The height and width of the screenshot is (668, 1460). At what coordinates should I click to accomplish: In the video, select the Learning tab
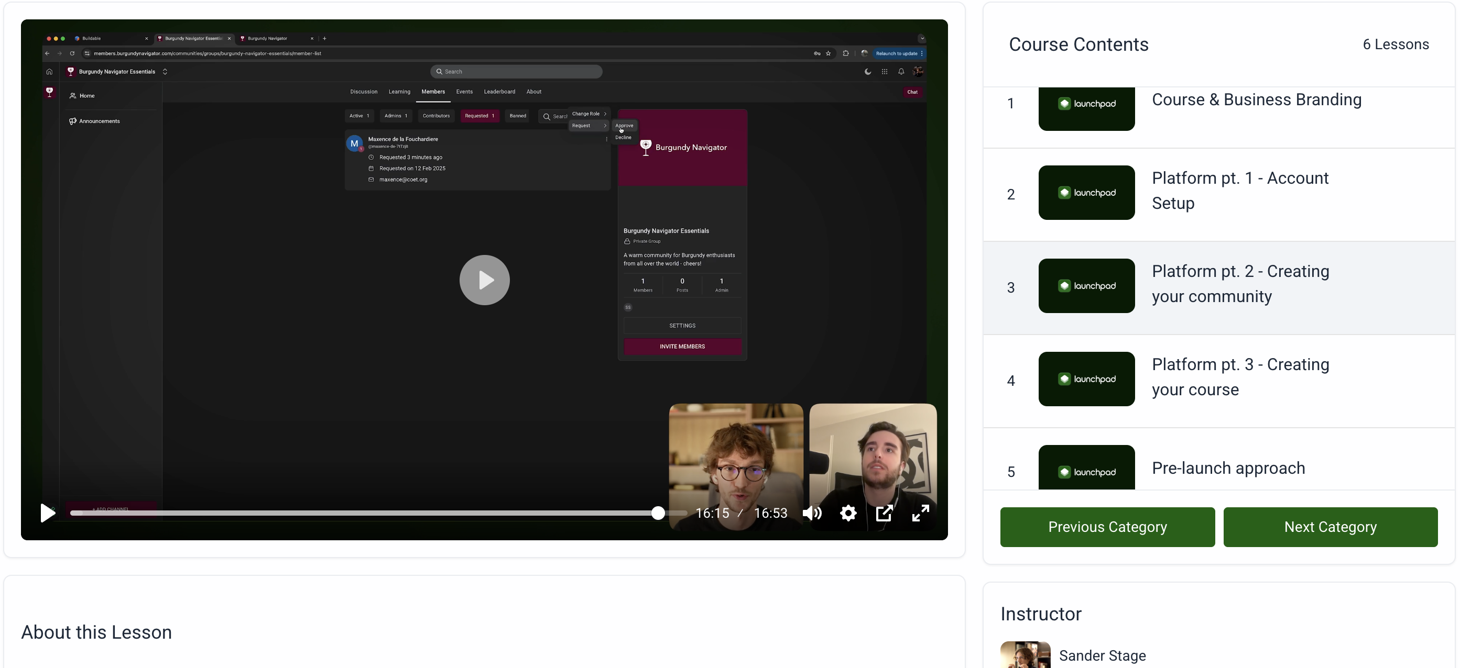tap(399, 92)
